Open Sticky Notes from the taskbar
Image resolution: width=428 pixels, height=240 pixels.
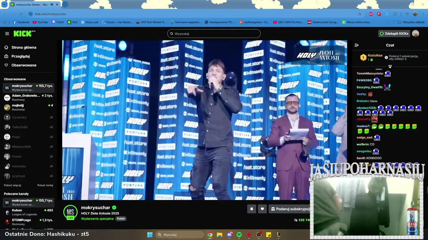(269, 235)
